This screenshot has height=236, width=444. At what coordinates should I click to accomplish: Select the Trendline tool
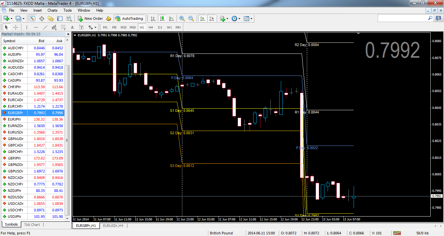pos(45,27)
